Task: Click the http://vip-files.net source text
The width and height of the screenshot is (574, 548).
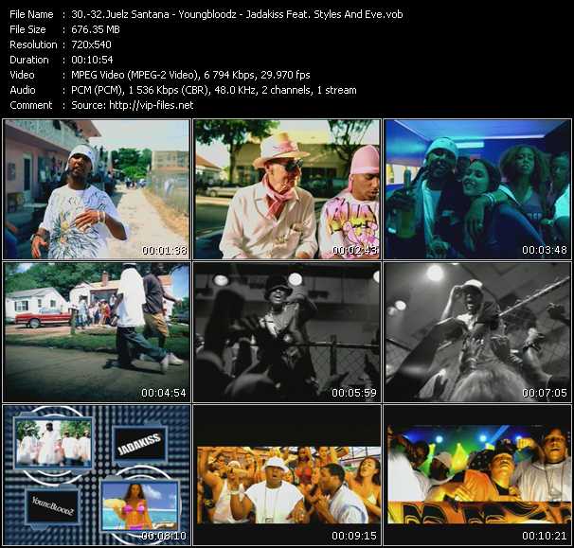Action: tap(152, 105)
